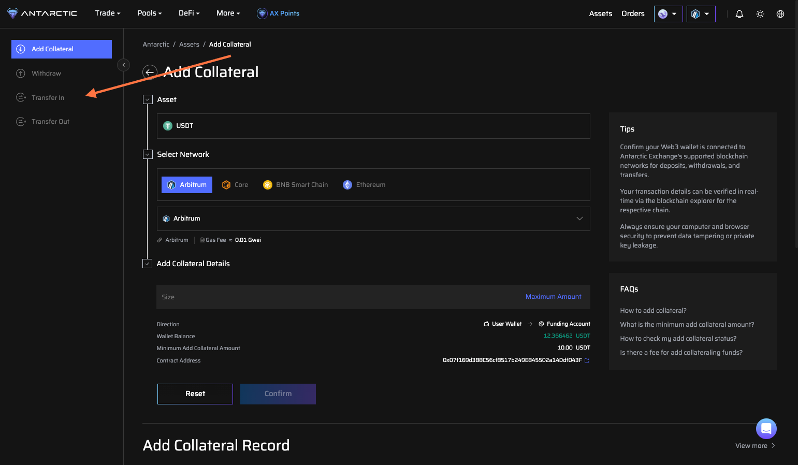Select Add Collateral in sidebar
The width and height of the screenshot is (798, 465).
point(62,49)
